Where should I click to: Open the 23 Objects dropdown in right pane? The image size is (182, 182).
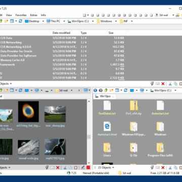pyautogui.click(x=113, y=167)
